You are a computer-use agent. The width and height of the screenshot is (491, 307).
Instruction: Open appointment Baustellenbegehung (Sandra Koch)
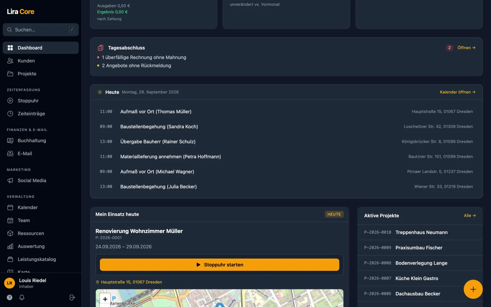point(286,126)
